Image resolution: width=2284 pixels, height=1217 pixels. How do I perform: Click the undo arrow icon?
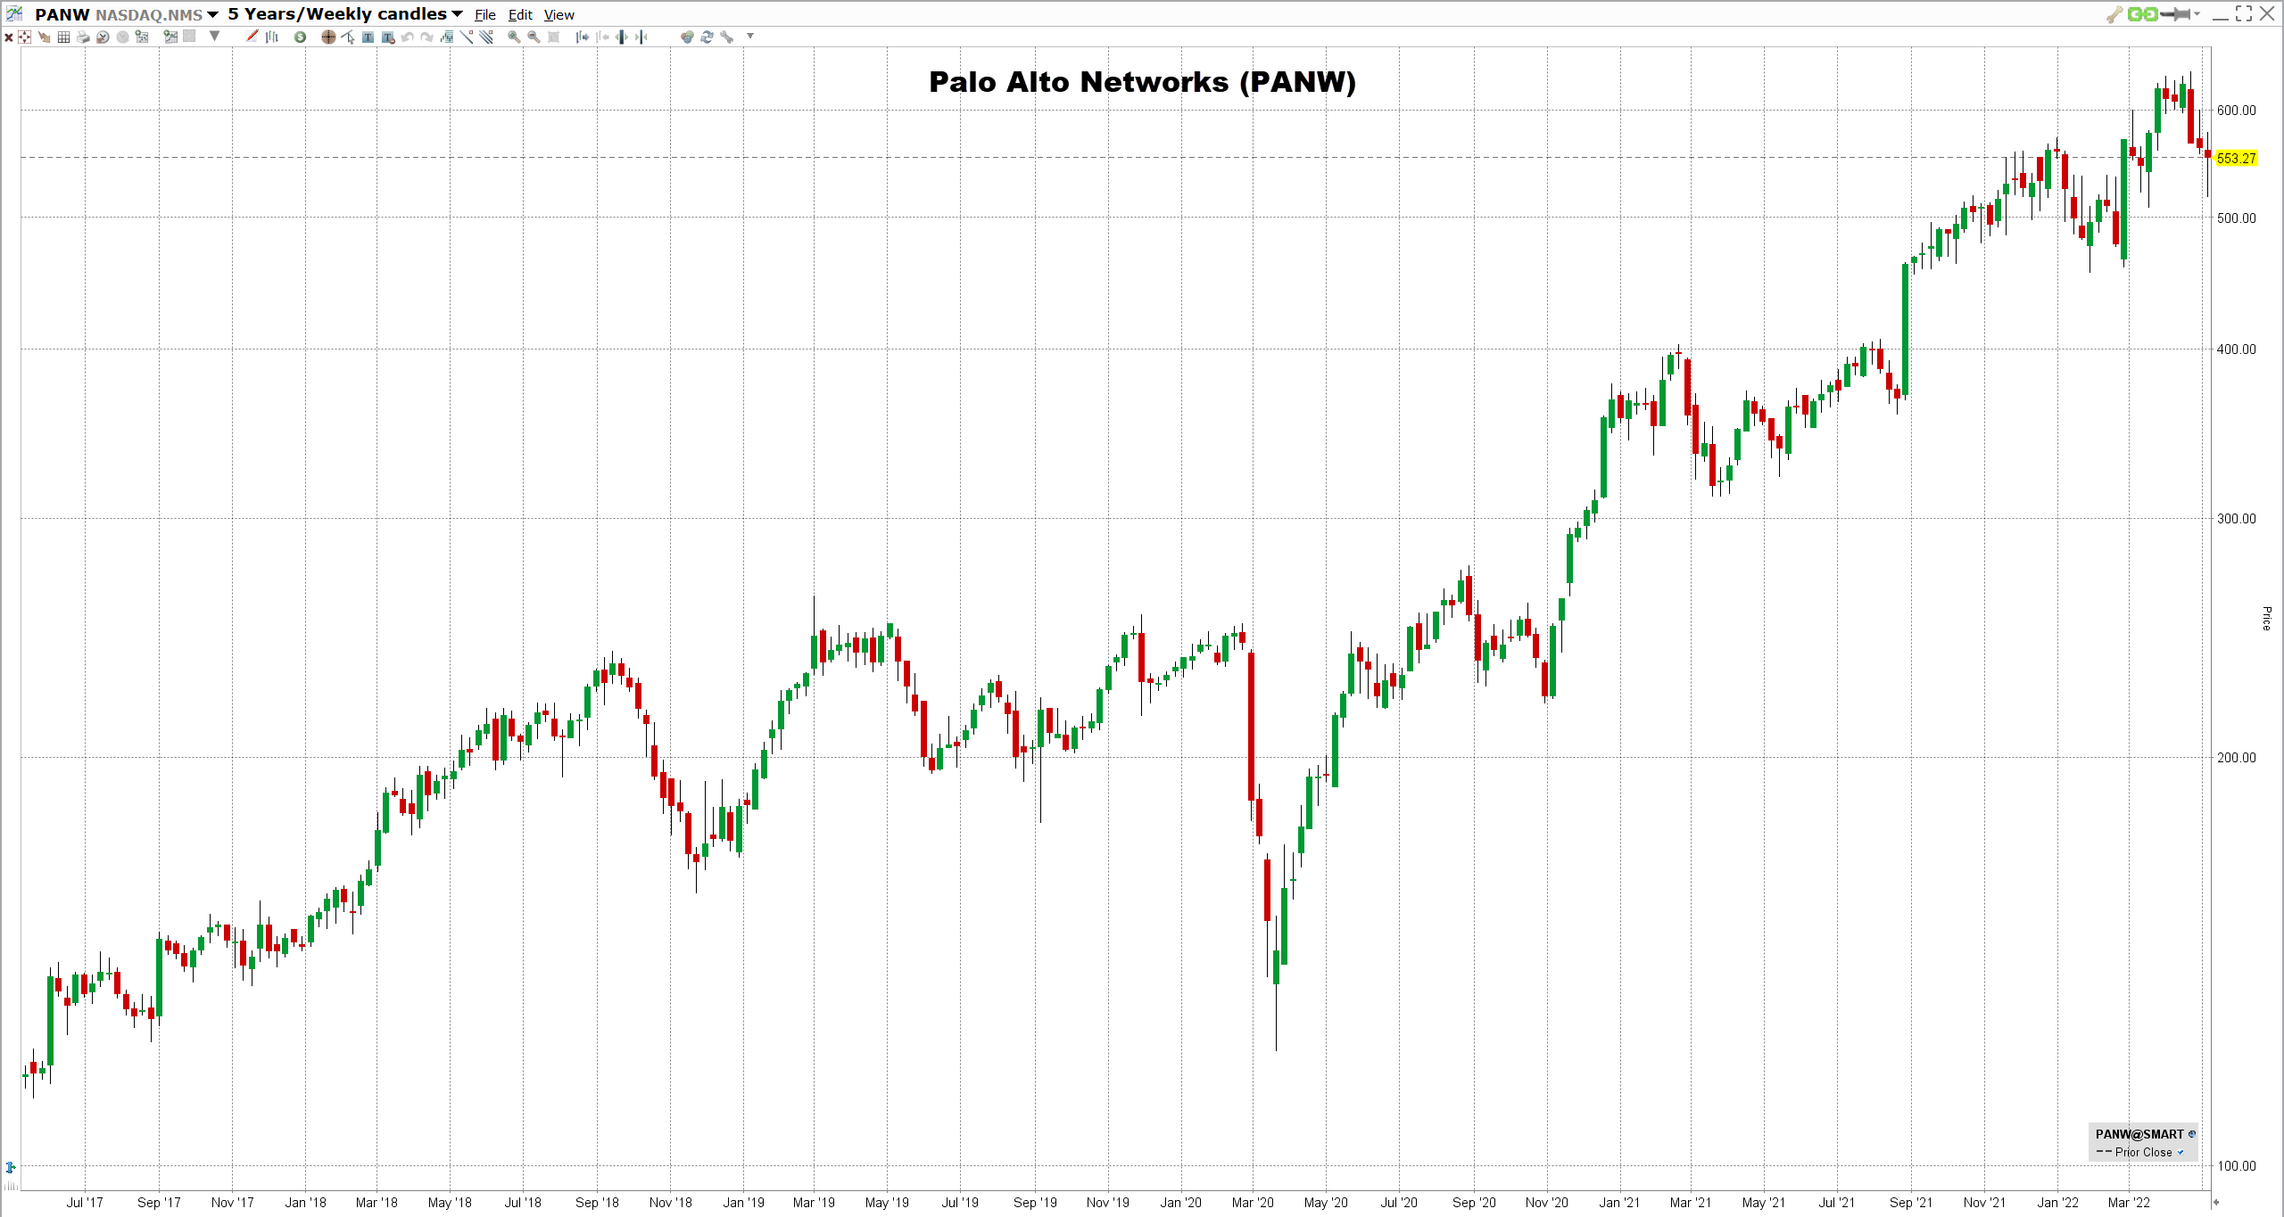(x=407, y=37)
